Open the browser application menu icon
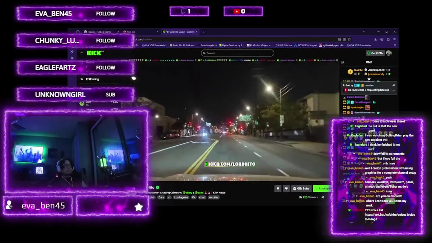This screenshot has width=432, height=243. click(394, 39)
